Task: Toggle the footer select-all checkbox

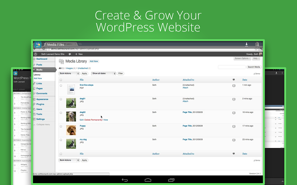Action: click(x=61, y=154)
